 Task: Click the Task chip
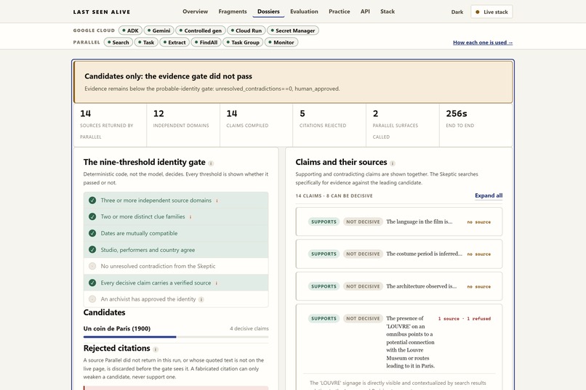[x=146, y=43]
